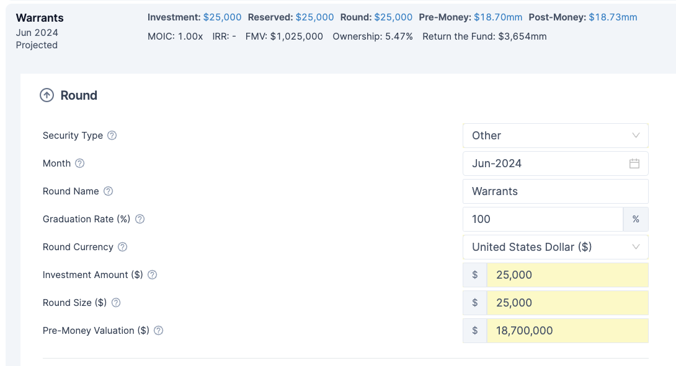The width and height of the screenshot is (676, 366).
Task: Collapse the Round section with arrow icon
Action: coord(47,95)
